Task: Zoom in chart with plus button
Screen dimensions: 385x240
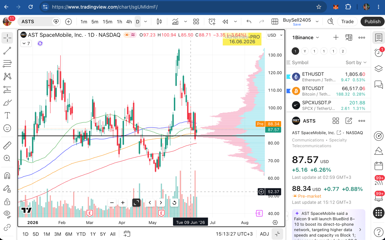Action: point(123,203)
